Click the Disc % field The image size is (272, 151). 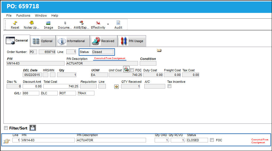tap(14, 86)
